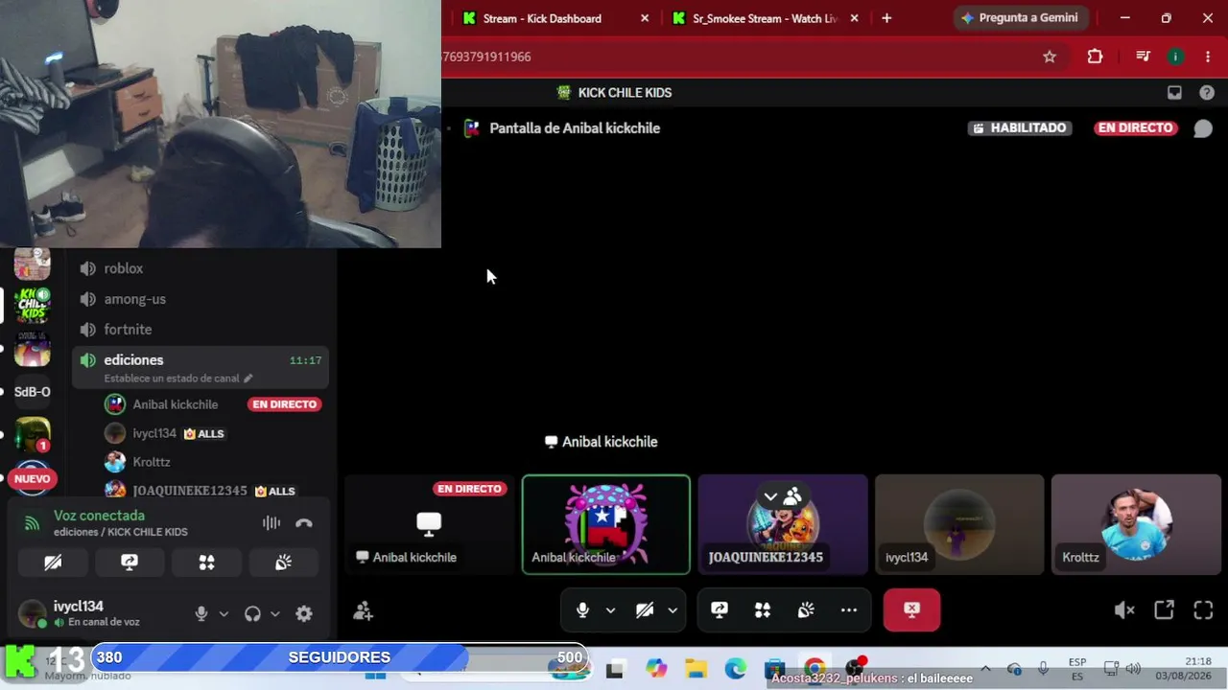The image size is (1228, 690).
Task: Close the Sr_Smokee Stream tab
Action: (854, 18)
